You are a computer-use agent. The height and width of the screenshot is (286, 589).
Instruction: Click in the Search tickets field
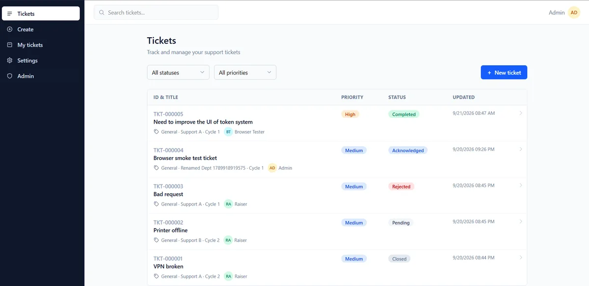click(156, 12)
